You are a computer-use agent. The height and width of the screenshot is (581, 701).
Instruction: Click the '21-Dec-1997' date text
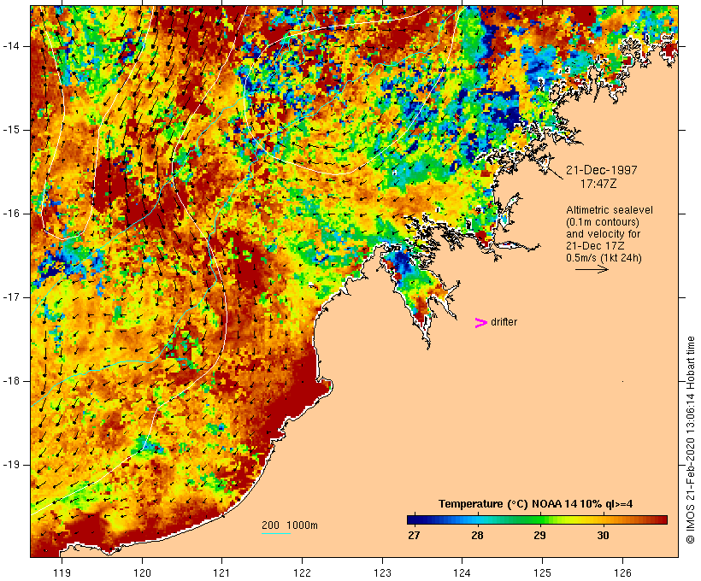(601, 170)
